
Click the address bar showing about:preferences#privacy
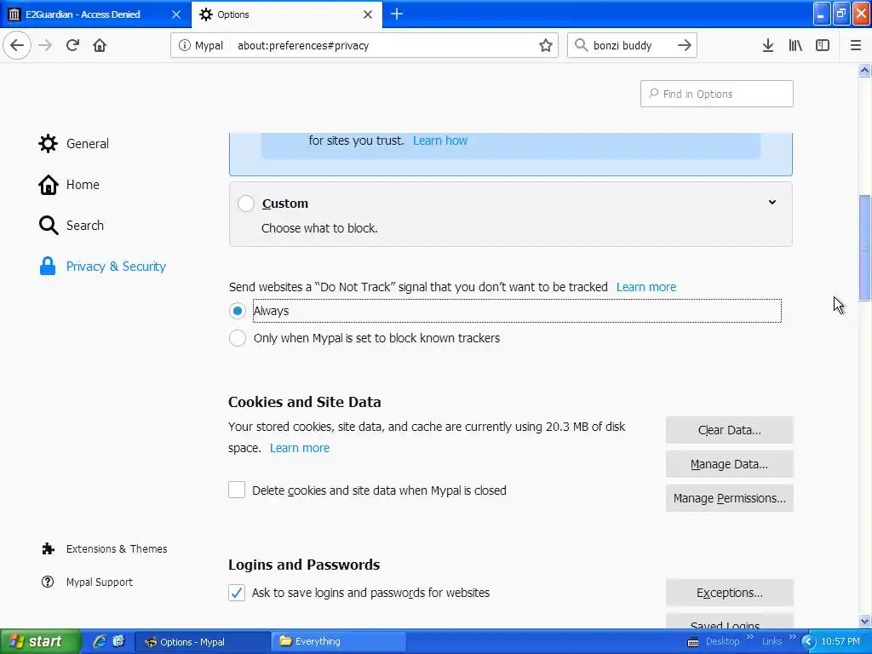[x=364, y=46]
